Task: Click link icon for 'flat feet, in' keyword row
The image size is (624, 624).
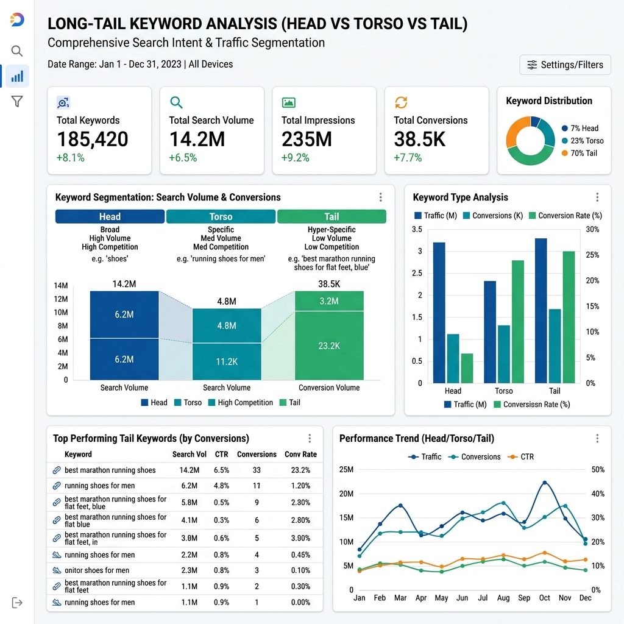Action: coord(57,538)
